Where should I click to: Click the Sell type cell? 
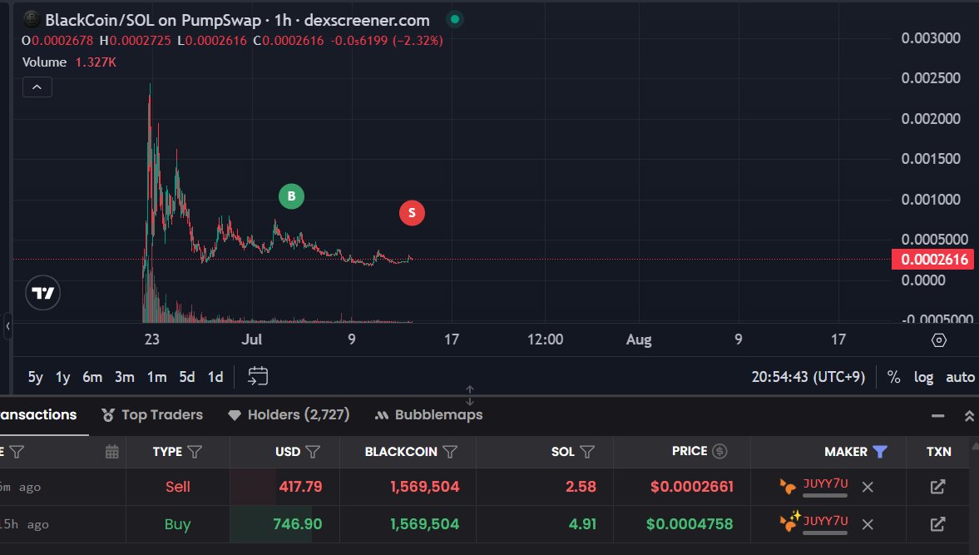pyautogui.click(x=177, y=487)
